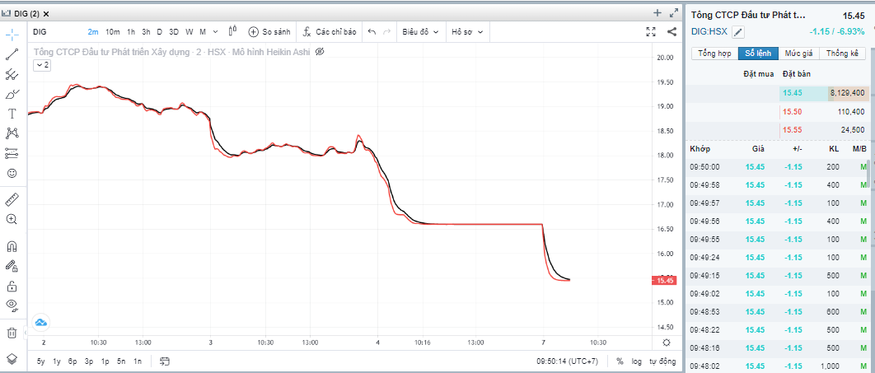Choose the 3D timeframe
Viewport: 875px width, 373px height.
click(174, 32)
